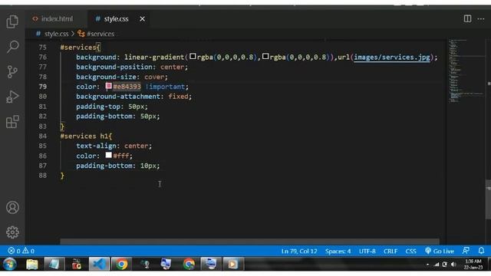Click the text-align: center line

[114, 146]
